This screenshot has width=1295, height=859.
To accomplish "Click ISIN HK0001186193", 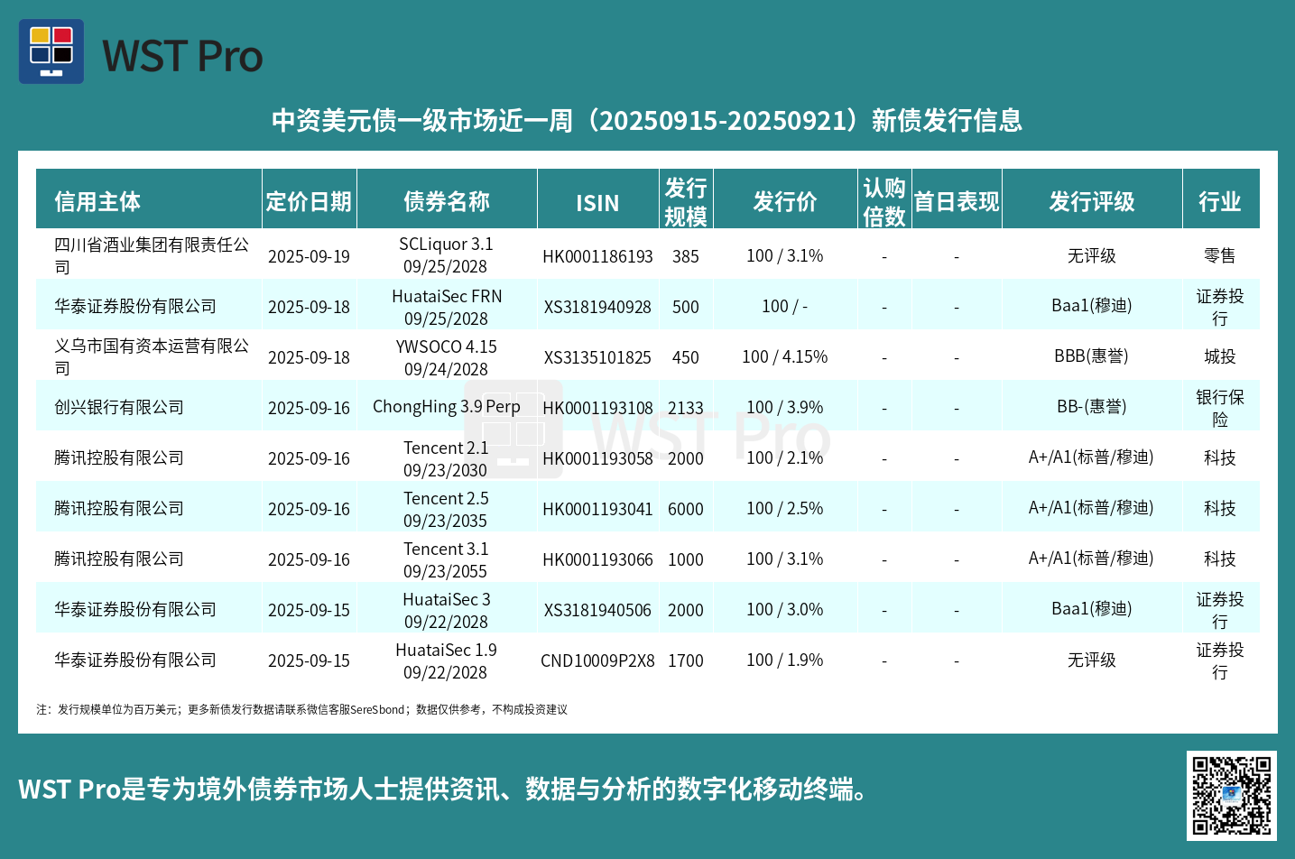I will click(x=597, y=256).
